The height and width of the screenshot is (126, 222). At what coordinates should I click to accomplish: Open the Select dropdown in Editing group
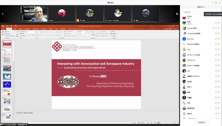click(x=114, y=36)
